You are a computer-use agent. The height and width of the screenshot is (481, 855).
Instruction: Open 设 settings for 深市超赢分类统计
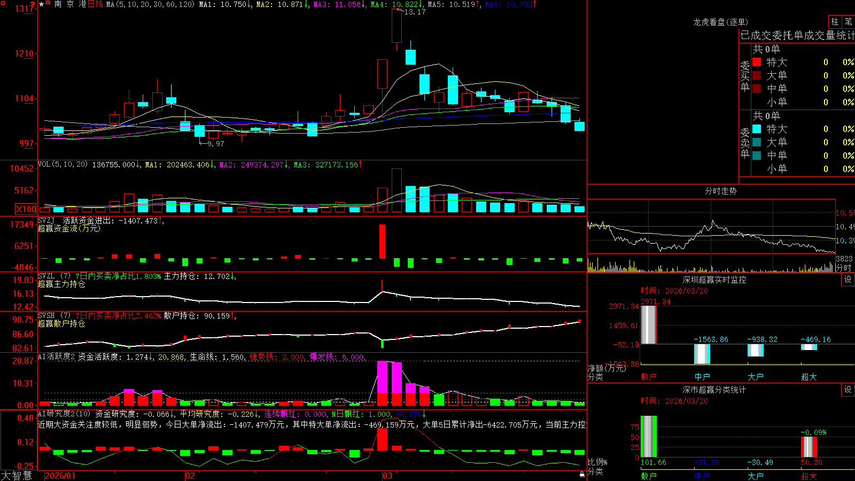tap(848, 390)
